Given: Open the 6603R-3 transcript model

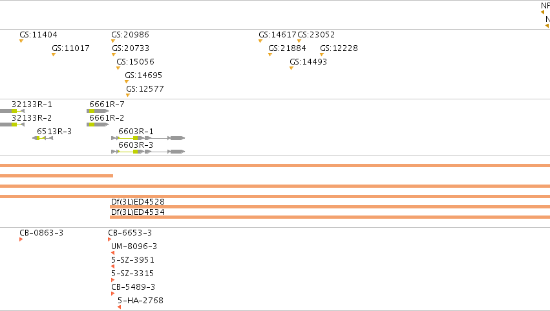Looking at the screenshot, I should point(148,152).
